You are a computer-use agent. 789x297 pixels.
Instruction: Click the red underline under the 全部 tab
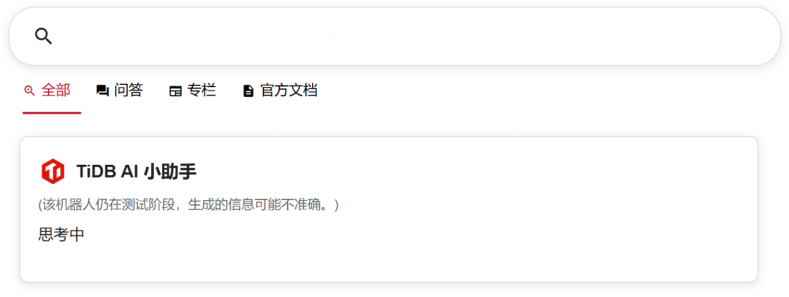pyautogui.click(x=52, y=113)
